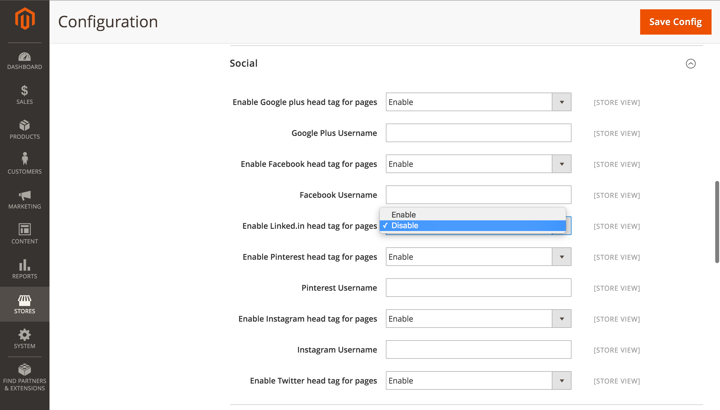Select Enable option in Linked.in dropdown list
Screen dimensions: 720x410
[473, 215]
